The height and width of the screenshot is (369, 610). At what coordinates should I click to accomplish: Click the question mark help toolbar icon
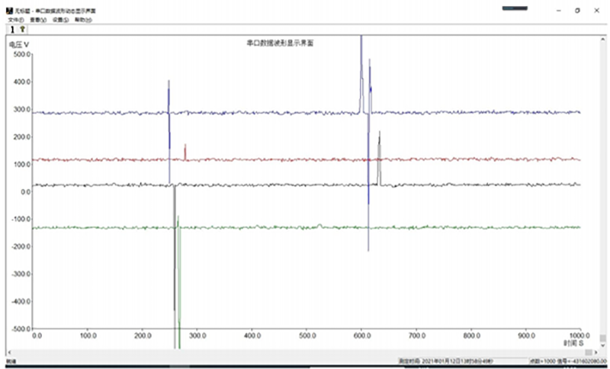[x=23, y=29]
